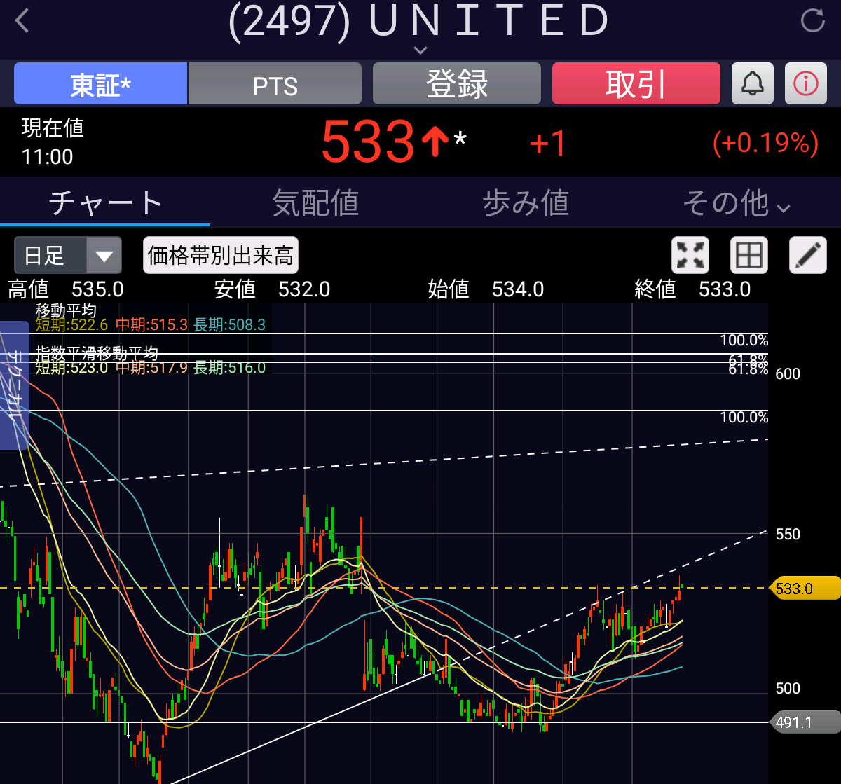The image size is (841, 784).
Task: Select the チャート tab
Action: [x=105, y=204]
